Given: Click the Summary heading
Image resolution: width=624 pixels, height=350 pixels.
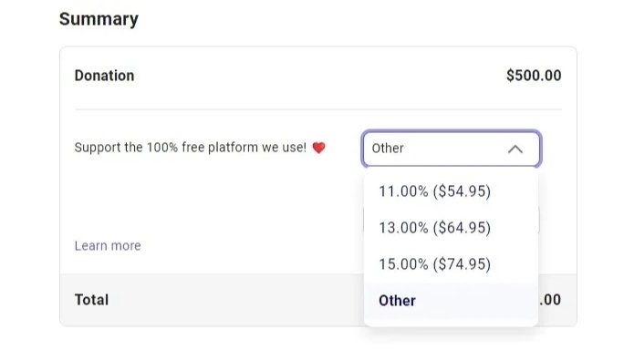Looking at the screenshot, I should (x=99, y=19).
